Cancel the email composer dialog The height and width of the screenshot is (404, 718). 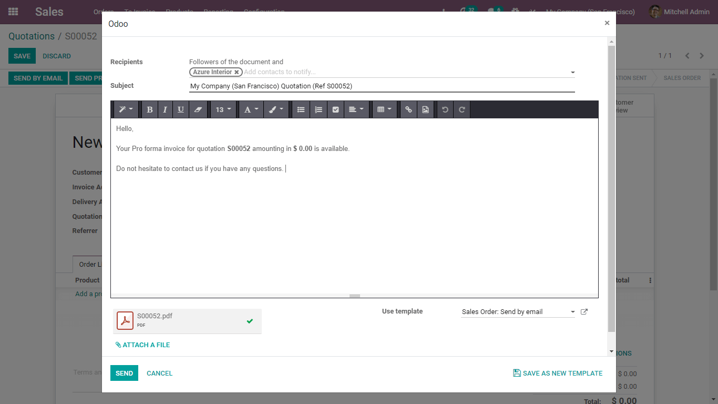(x=160, y=373)
